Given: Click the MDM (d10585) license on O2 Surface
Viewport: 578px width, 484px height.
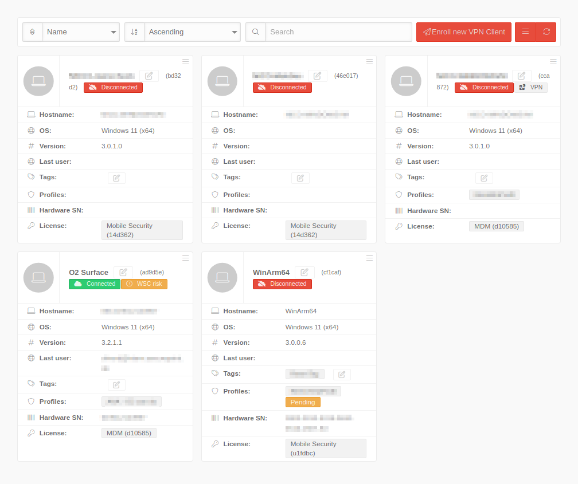Looking at the screenshot, I should pos(129,433).
